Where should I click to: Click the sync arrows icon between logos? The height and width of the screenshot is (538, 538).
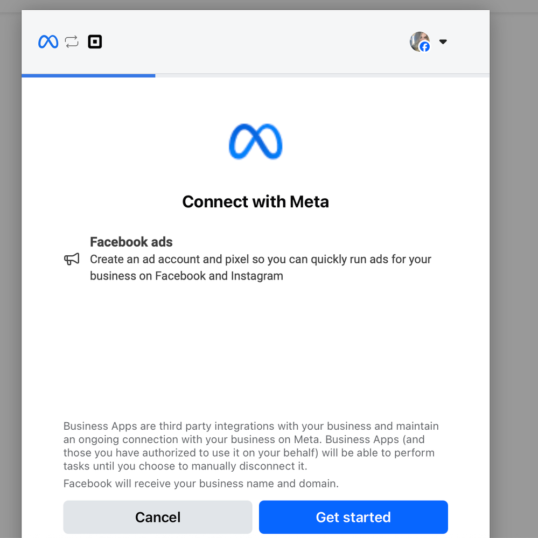(72, 41)
